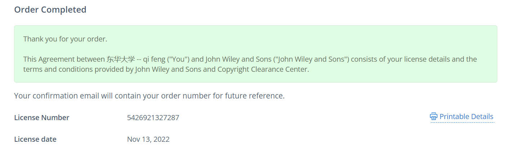Click the words "This Agreement" in the notice
The width and height of the screenshot is (506, 145).
pyautogui.click(x=45, y=59)
